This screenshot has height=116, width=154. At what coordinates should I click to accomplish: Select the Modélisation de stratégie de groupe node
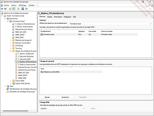click(23, 89)
